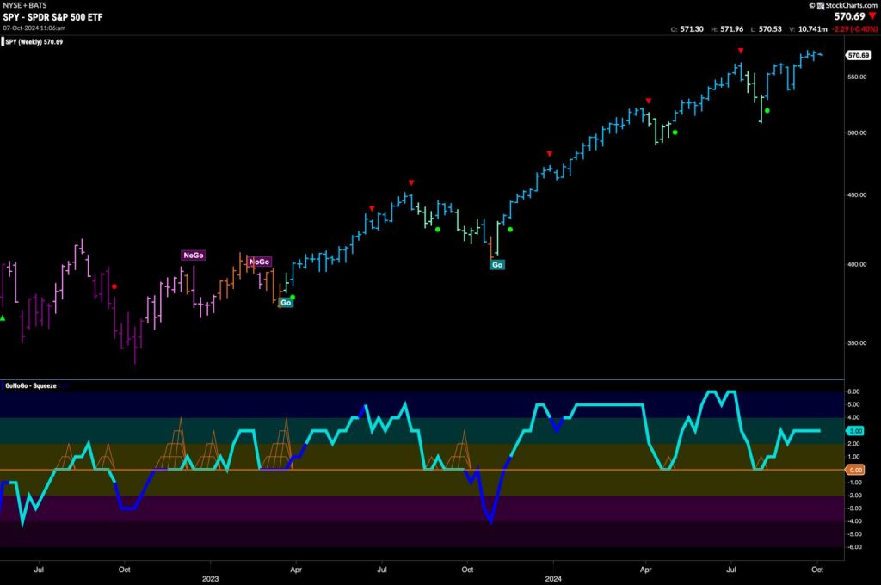Image resolution: width=881 pixels, height=585 pixels.
Task: Click the green dot right of the lower Go label
Action: pos(510,230)
